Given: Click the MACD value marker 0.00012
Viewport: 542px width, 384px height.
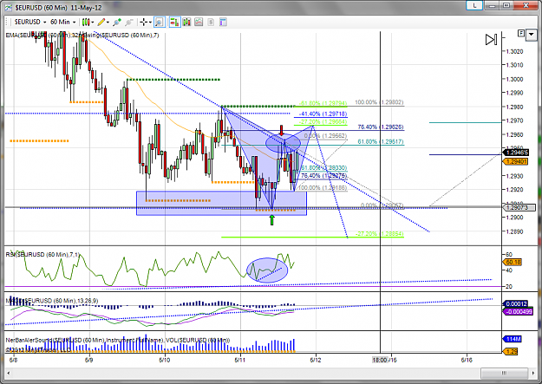Looking at the screenshot, I should tap(516, 303).
